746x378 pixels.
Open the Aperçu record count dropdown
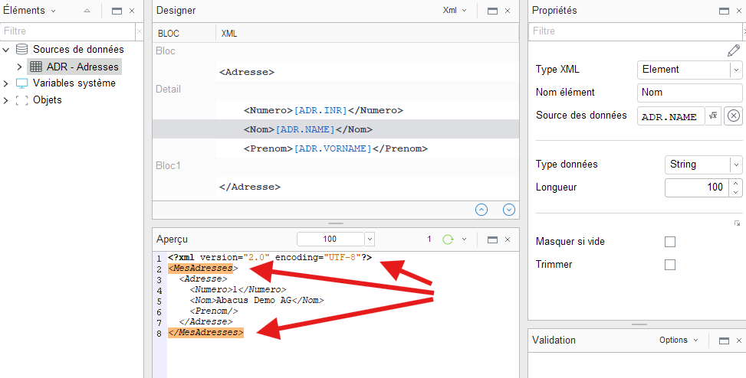[x=370, y=240]
